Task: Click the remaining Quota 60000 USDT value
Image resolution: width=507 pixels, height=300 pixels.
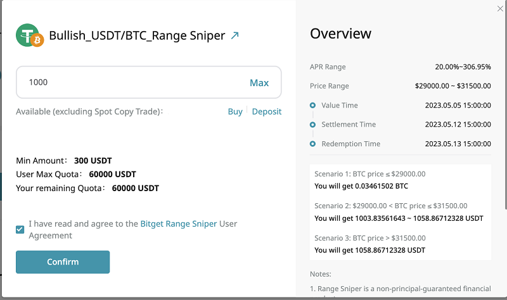Action: 136,188
